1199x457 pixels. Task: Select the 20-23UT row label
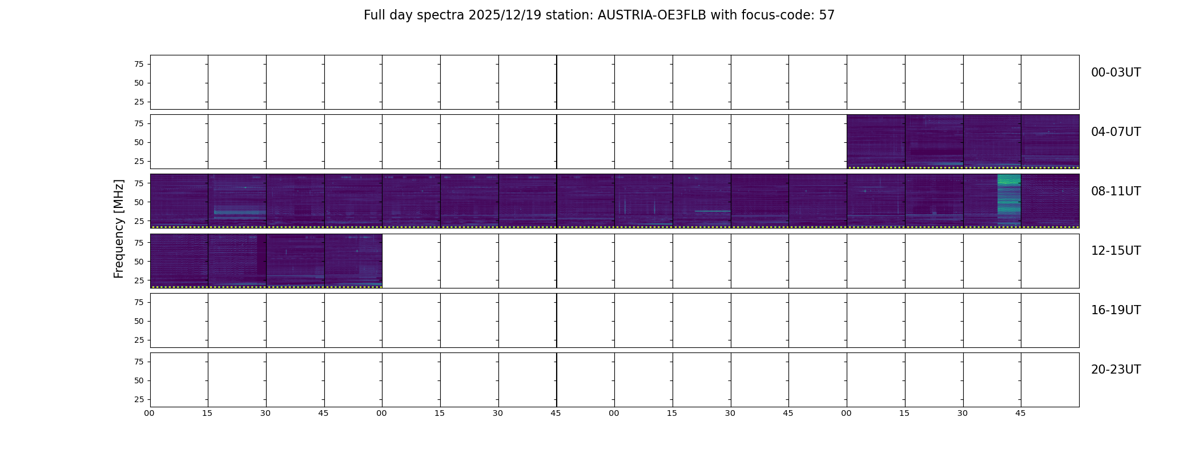click(1116, 370)
